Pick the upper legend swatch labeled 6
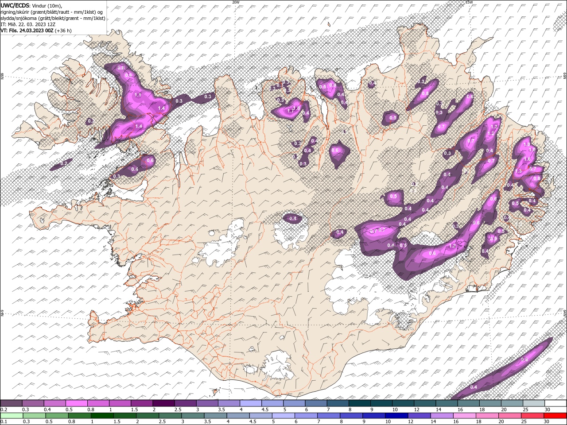The image size is (567, 425). [x=315, y=403]
